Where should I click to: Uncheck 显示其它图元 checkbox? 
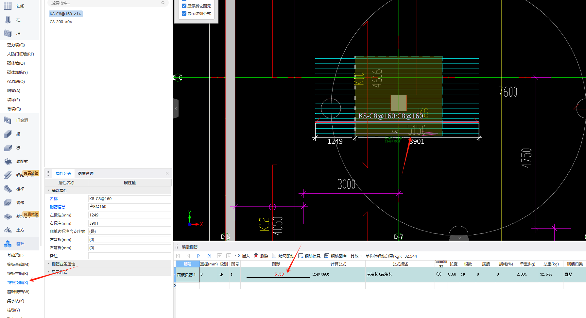[x=184, y=6]
